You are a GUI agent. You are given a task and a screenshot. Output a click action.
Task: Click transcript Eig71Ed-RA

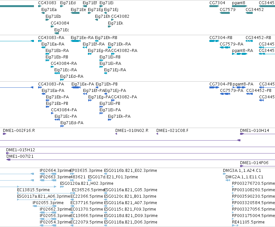72,76
